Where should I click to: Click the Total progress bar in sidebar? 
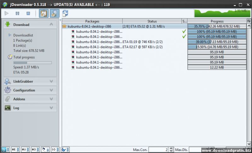tap(33, 62)
